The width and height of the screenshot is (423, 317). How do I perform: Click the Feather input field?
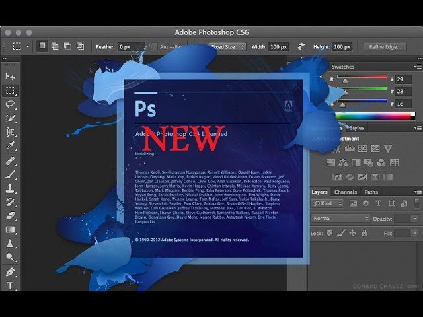tap(131, 46)
